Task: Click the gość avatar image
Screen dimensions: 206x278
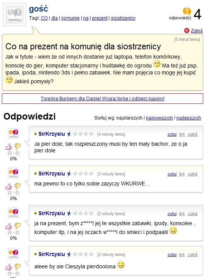Action: 15,15
